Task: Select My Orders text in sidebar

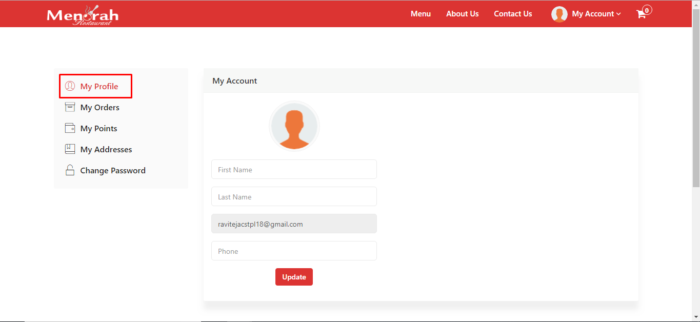Action: 100,107
